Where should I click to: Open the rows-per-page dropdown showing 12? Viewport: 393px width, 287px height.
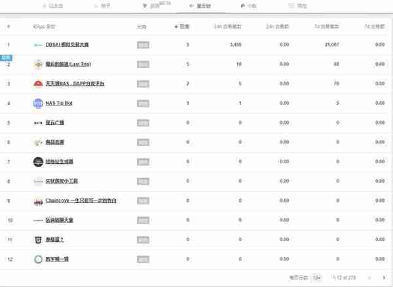click(316, 278)
